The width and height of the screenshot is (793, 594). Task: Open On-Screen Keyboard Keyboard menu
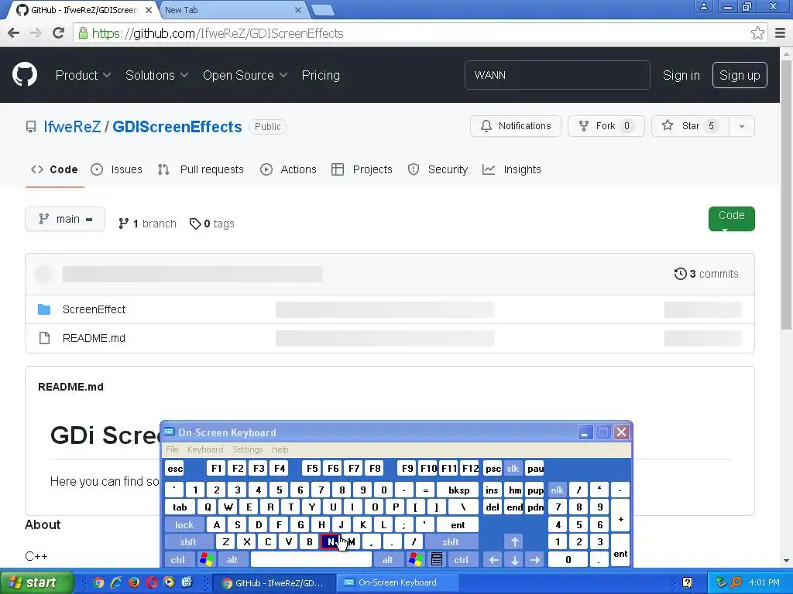pos(204,449)
